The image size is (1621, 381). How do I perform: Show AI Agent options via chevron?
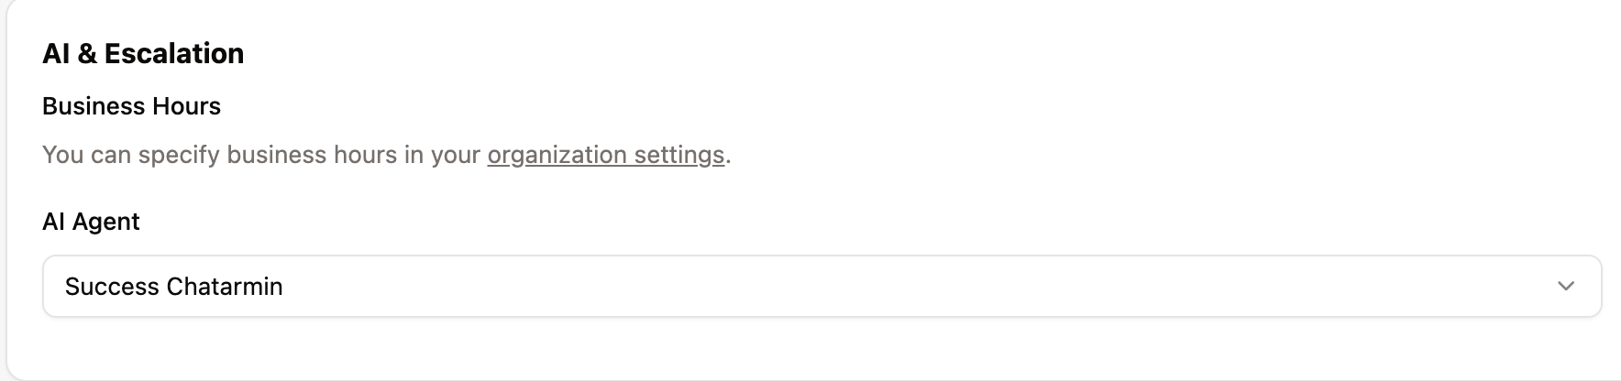coord(1565,287)
